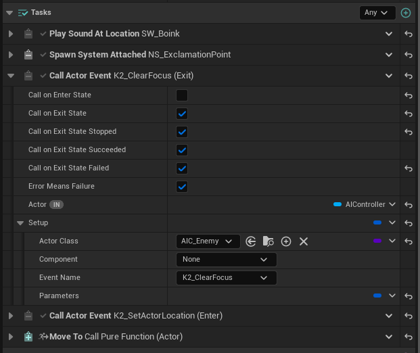Reset the Parameters row to default
The image size is (420, 353).
[409, 296]
